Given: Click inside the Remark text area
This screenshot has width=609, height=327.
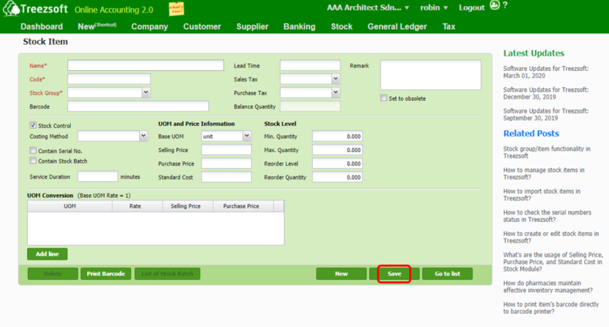Looking at the screenshot, I should [431, 75].
